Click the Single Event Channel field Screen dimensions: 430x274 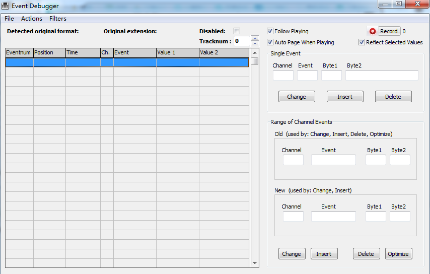[x=283, y=76]
